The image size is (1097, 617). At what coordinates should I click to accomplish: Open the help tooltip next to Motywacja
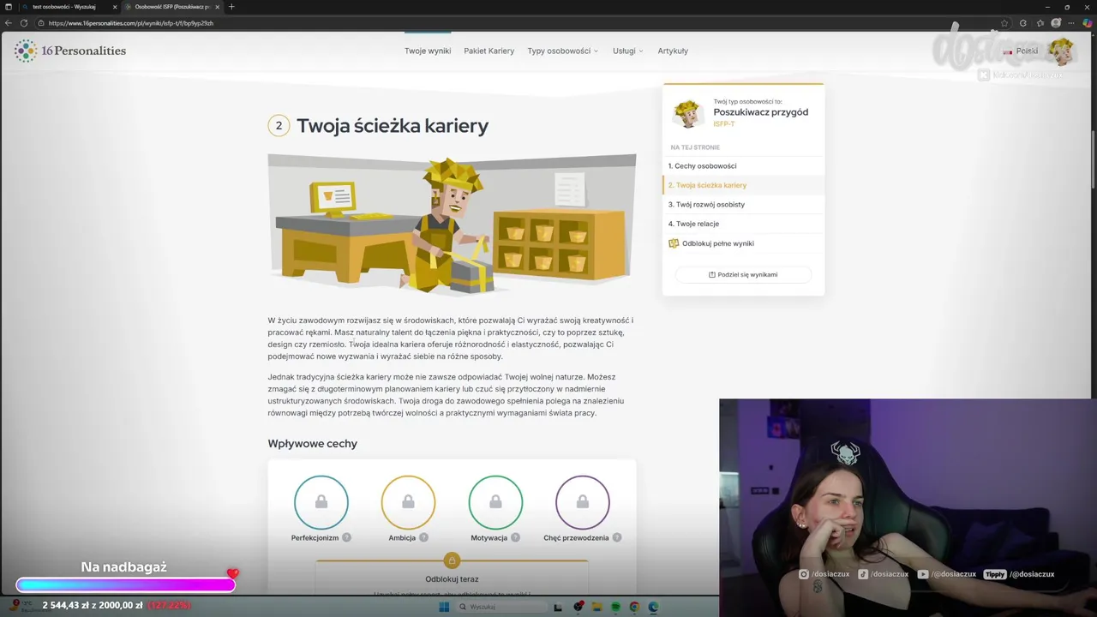tap(515, 537)
